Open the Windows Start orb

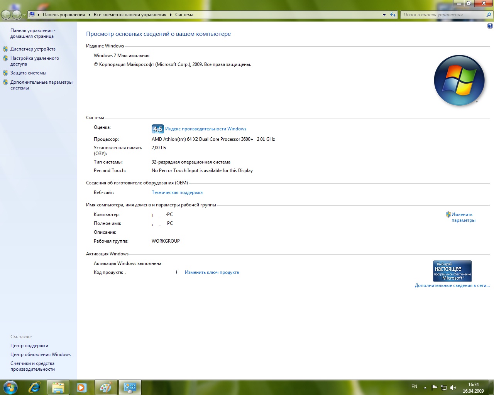(10, 387)
